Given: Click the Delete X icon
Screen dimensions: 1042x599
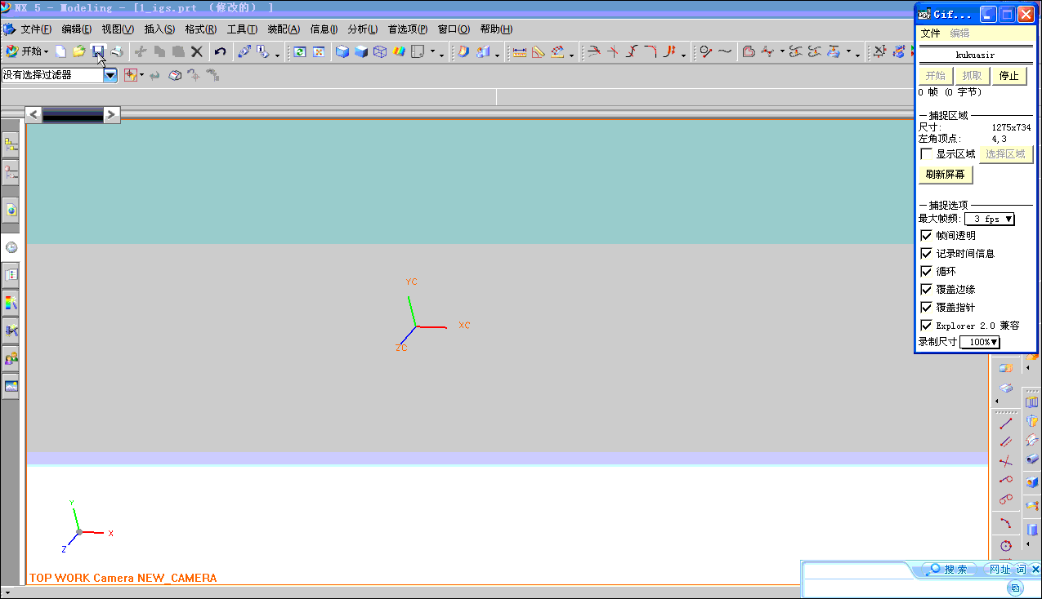Looking at the screenshot, I should (x=197, y=51).
